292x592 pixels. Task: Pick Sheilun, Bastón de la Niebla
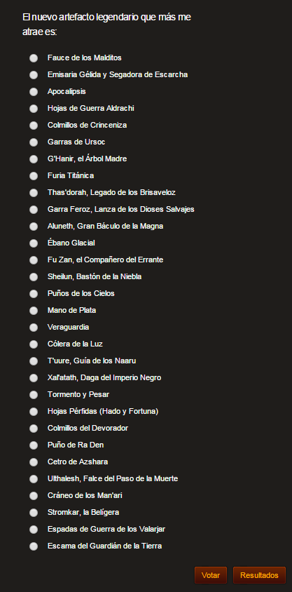click(x=34, y=277)
